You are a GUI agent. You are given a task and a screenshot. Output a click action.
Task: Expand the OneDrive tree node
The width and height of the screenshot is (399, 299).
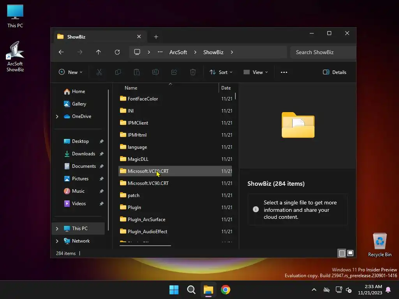[x=57, y=116]
